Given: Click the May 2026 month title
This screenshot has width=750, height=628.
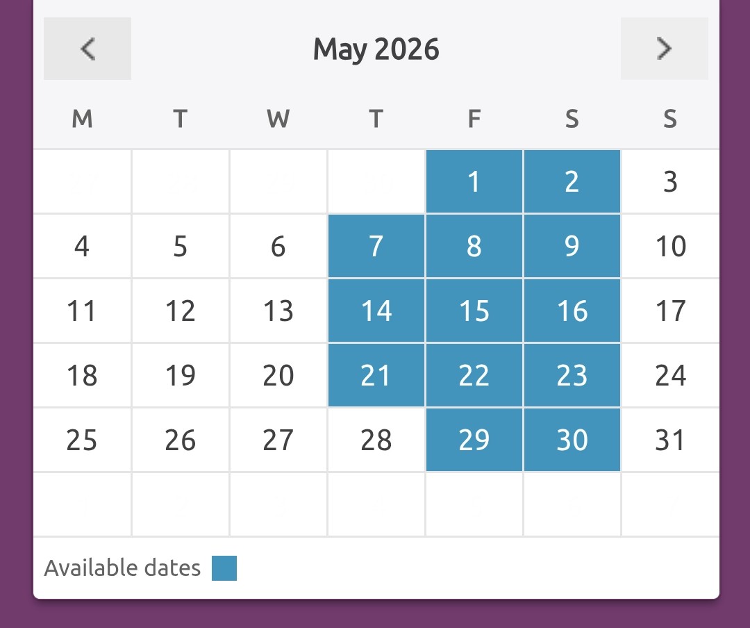Looking at the screenshot, I should [x=376, y=49].
